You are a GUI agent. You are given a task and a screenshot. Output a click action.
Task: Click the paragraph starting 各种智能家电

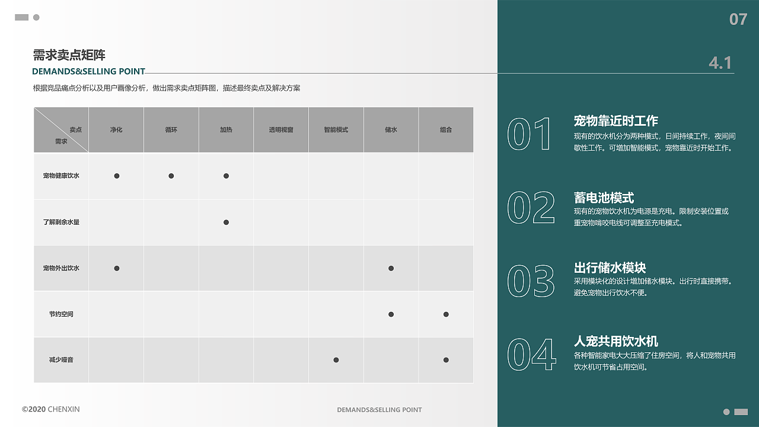(655, 361)
